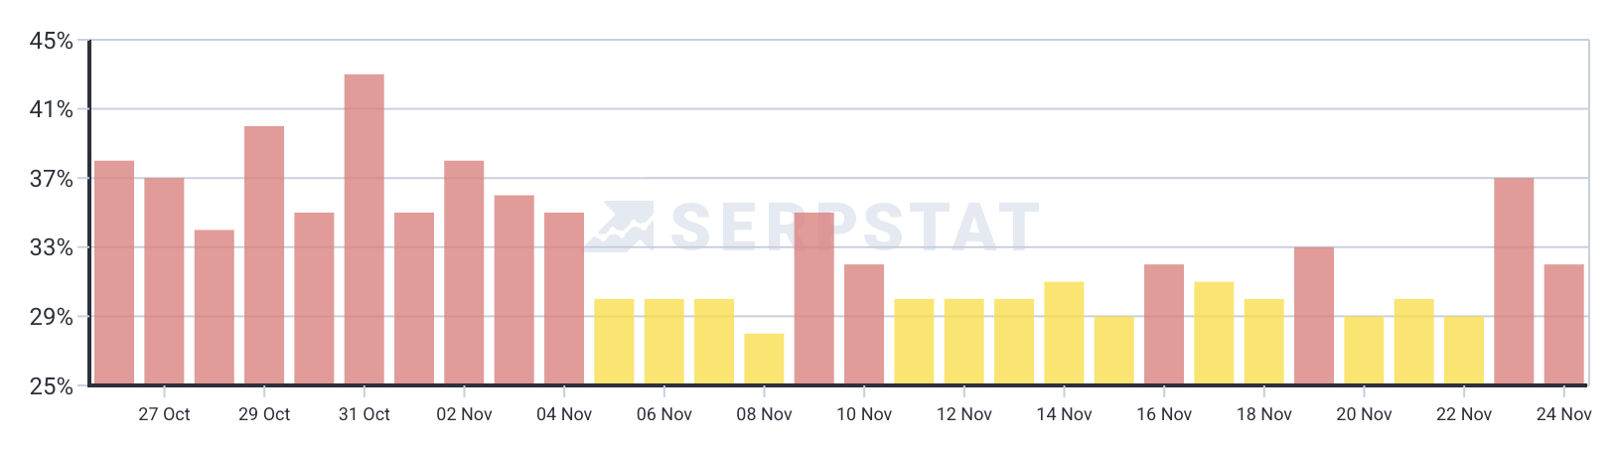1615x451 pixels.
Task: Click the tallest bar on 31 Oct
Action: click(x=364, y=228)
